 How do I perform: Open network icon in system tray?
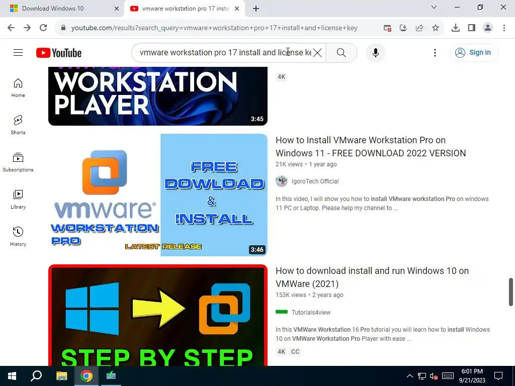click(422, 376)
